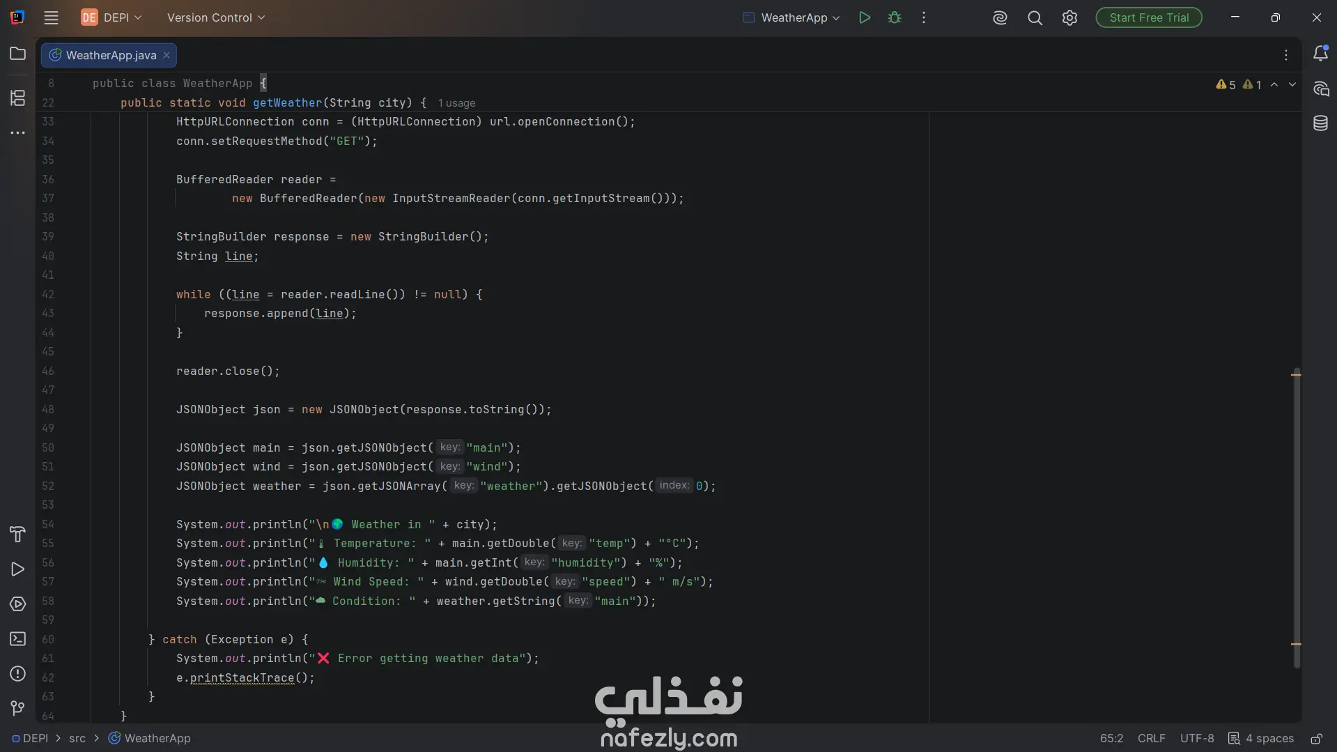Open go-to-line via 65:2 position indicator
This screenshot has width=1337, height=752.
coord(1111,739)
